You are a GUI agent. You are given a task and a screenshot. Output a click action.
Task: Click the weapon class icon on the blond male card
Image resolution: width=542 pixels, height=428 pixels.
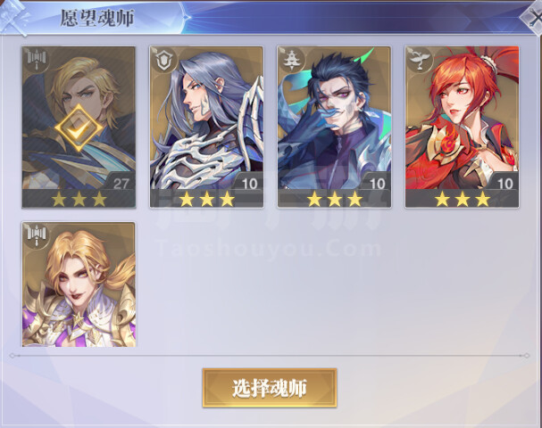point(37,60)
